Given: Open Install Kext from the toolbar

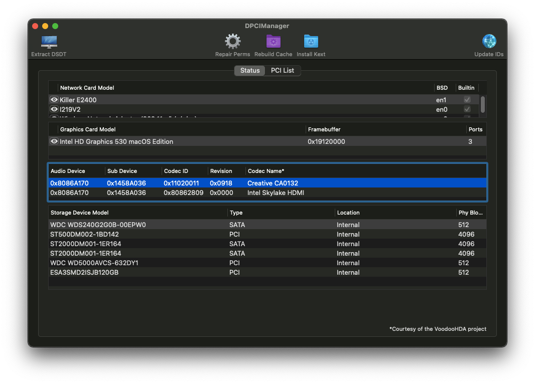Looking at the screenshot, I should tap(311, 42).
